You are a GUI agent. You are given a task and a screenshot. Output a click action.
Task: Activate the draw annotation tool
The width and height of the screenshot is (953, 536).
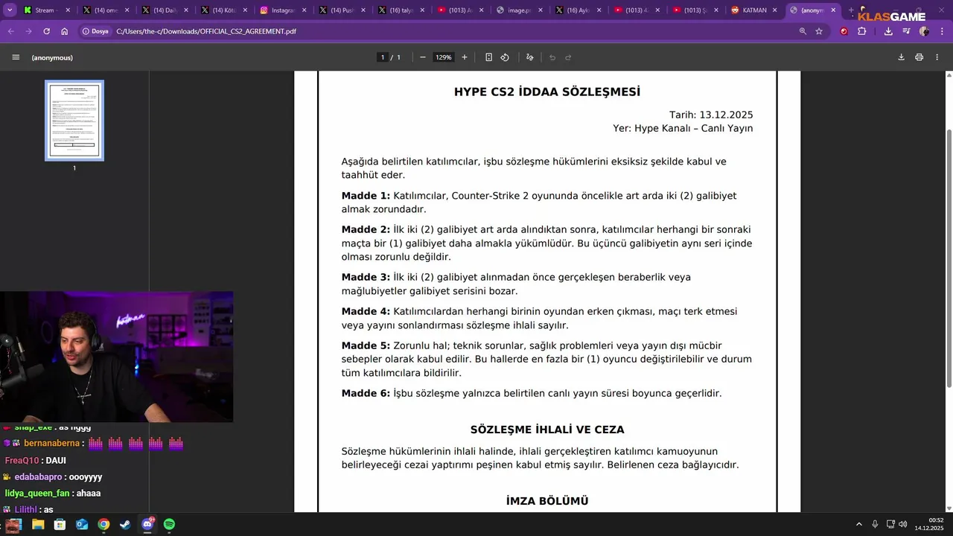(530, 57)
